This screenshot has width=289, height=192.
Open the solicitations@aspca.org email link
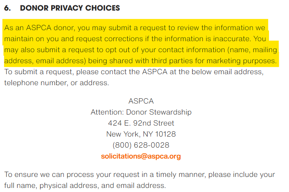(x=141, y=156)
